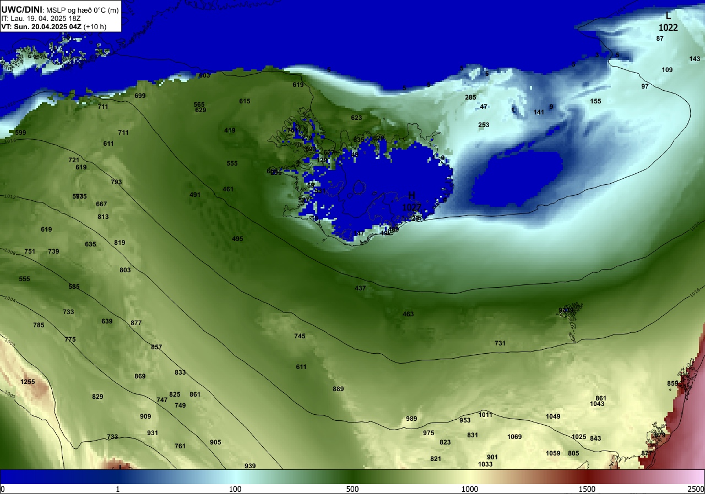Viewport: 705px width, 494px height.
Task: Click the 141 height value
Action: [539, 112]
